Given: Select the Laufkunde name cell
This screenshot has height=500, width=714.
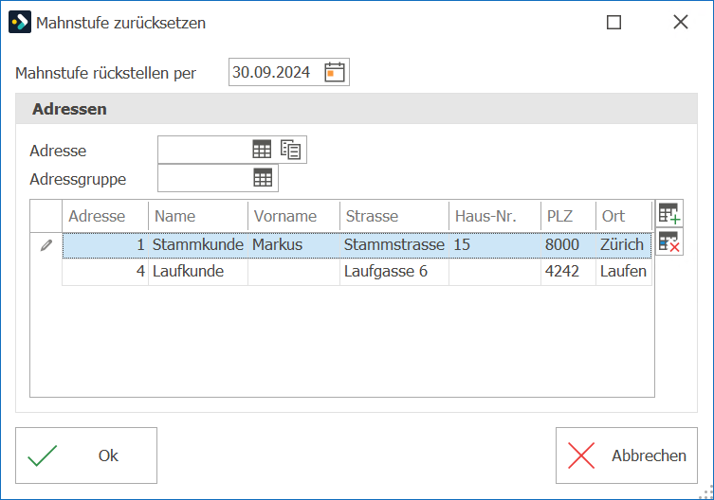Looking at the screenshot, I should (x=198, y=272).
